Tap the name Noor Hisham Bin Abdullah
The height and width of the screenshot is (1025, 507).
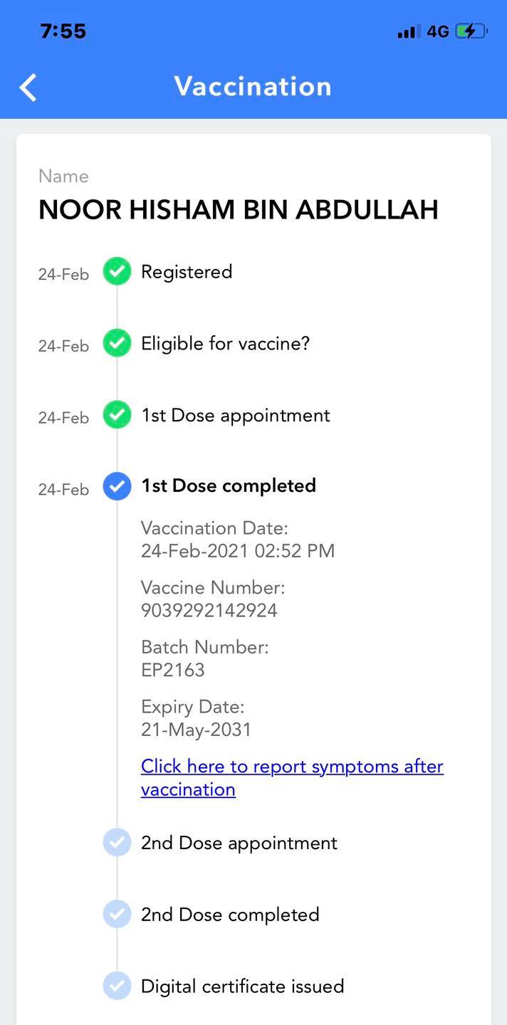(238, 209)
